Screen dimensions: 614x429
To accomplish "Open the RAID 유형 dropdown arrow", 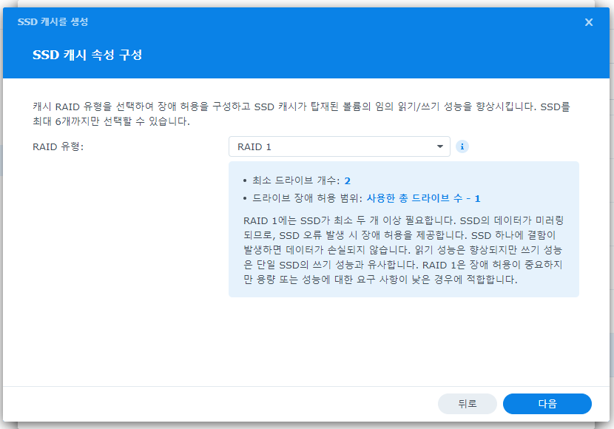I will point(439,146).
